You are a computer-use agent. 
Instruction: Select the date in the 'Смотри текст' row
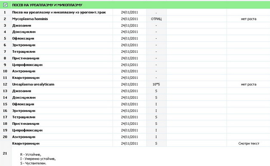click(x=129, y=144)
